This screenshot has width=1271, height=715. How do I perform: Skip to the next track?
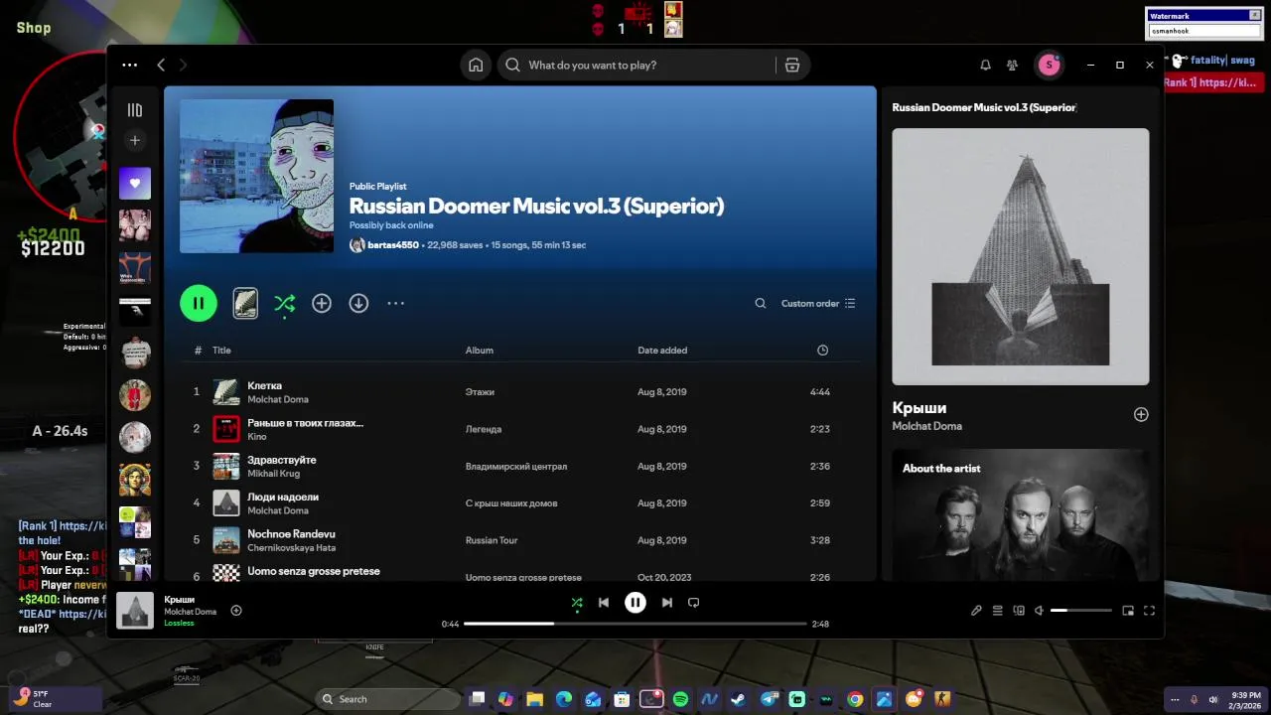(x=667, y=602)
